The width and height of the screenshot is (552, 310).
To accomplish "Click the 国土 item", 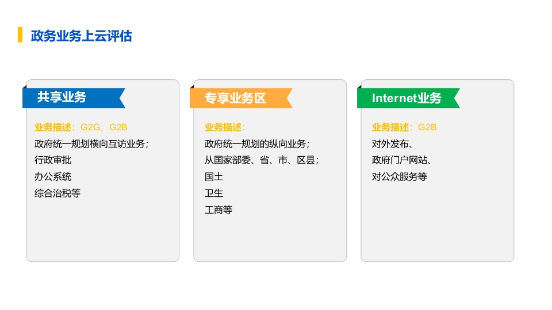I will pos(214,176).
